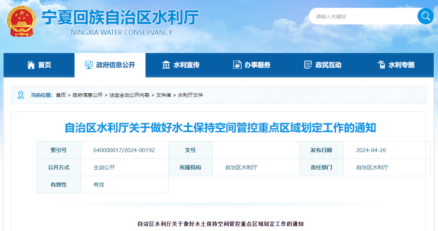
Task: Select index number 640000017/2024-00192
Action: point(124,150)
